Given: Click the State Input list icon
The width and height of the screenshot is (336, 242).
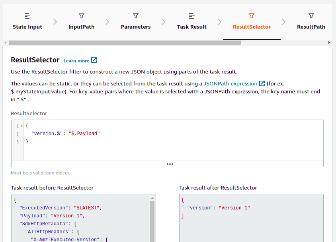Looking at the screenshot, I should 27,16.
